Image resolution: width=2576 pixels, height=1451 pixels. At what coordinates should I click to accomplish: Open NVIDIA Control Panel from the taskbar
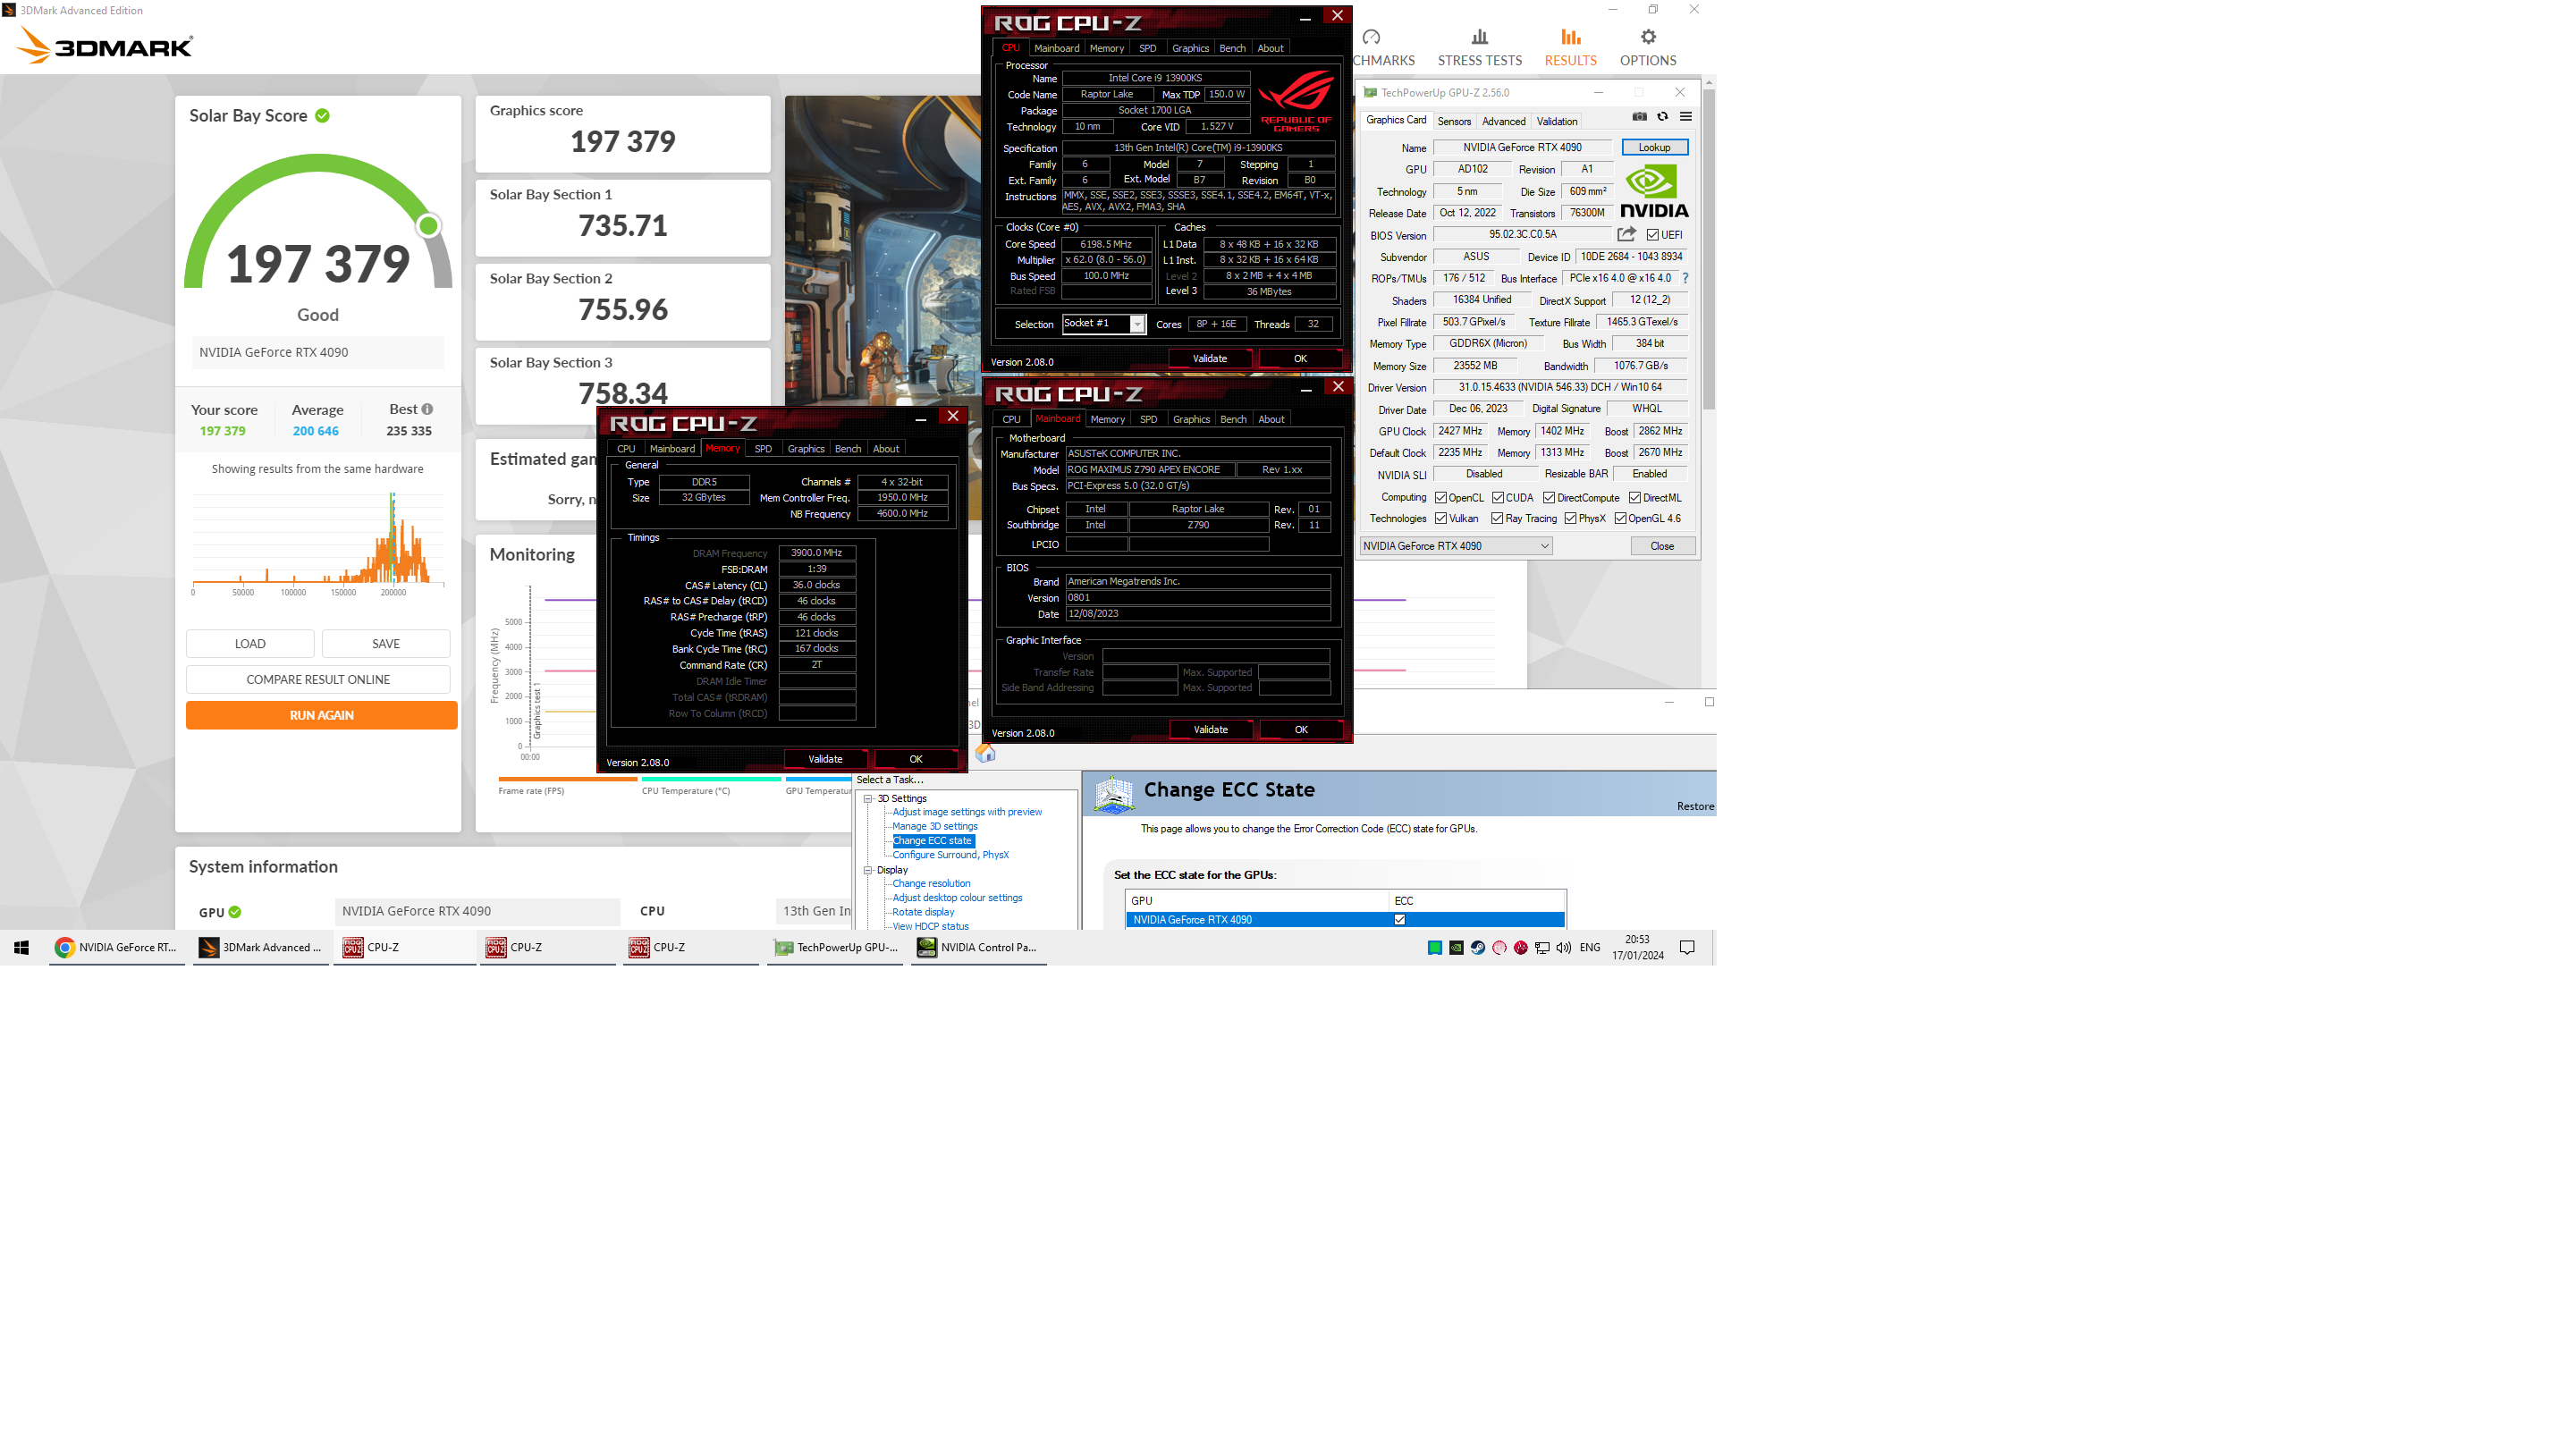979,947
